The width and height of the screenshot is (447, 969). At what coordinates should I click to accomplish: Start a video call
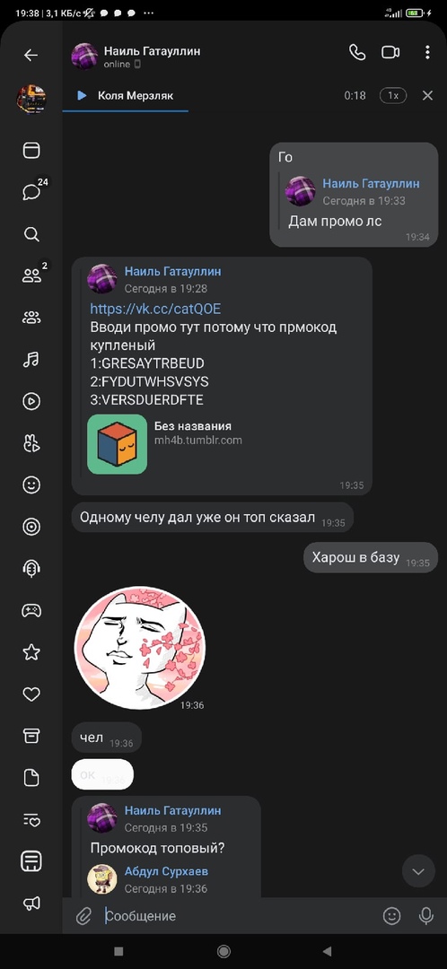(390, 53)
